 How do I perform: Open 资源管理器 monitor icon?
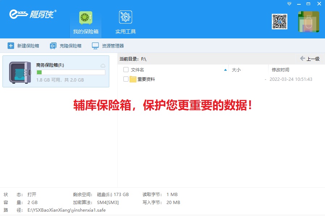tap(95, 46)
